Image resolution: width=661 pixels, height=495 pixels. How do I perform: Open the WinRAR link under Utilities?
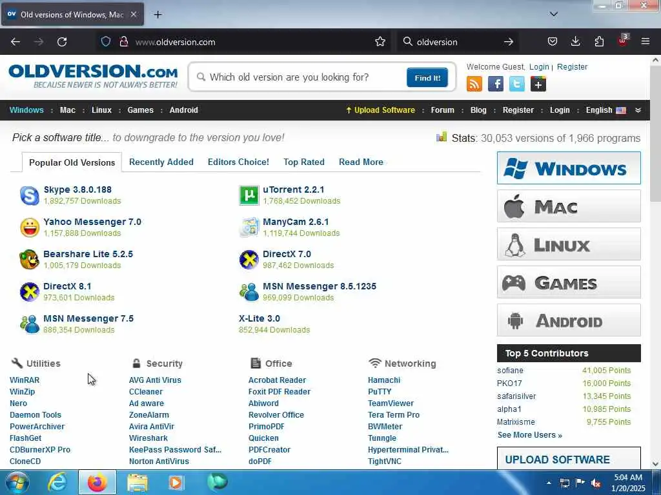pos(25,380)
